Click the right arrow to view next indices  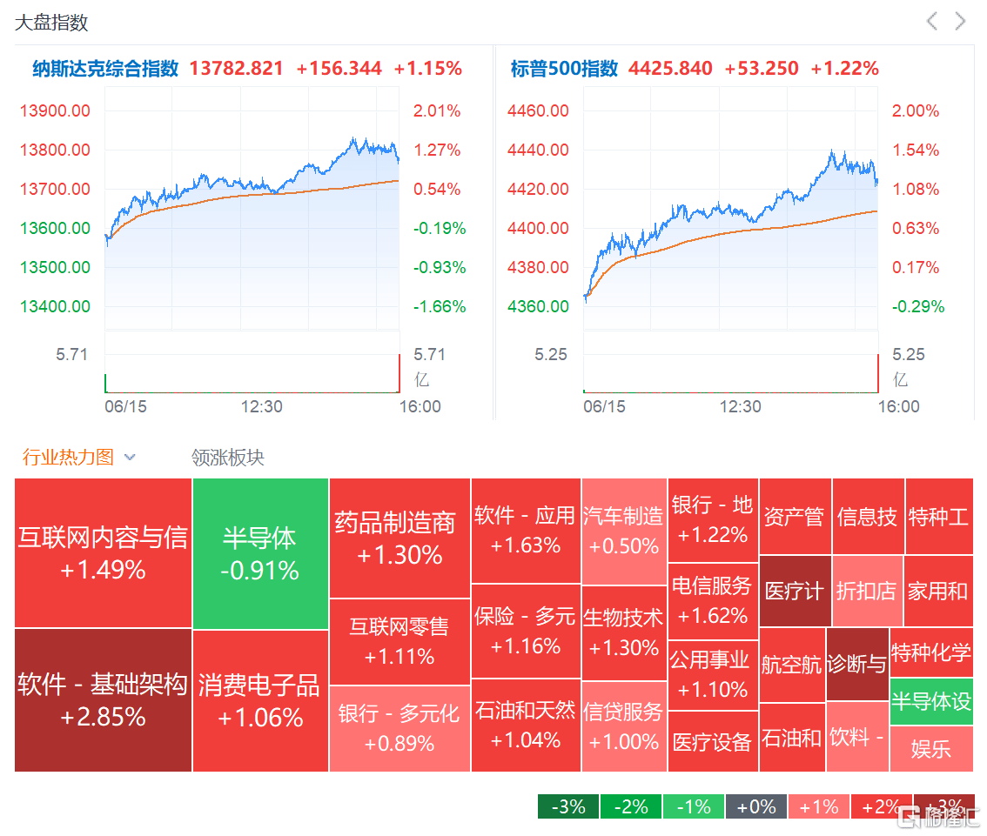coord(961,22)
